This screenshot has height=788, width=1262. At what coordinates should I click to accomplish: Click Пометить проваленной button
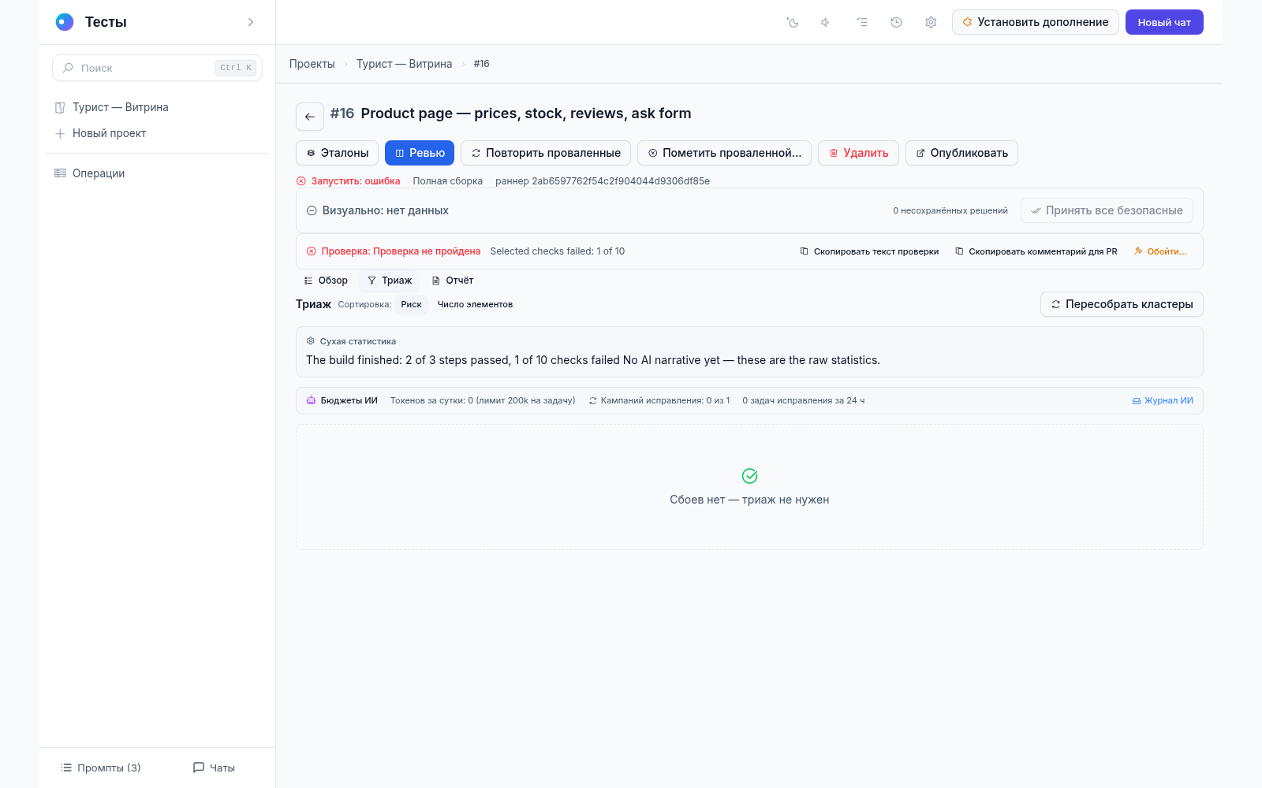pos(724,153)
